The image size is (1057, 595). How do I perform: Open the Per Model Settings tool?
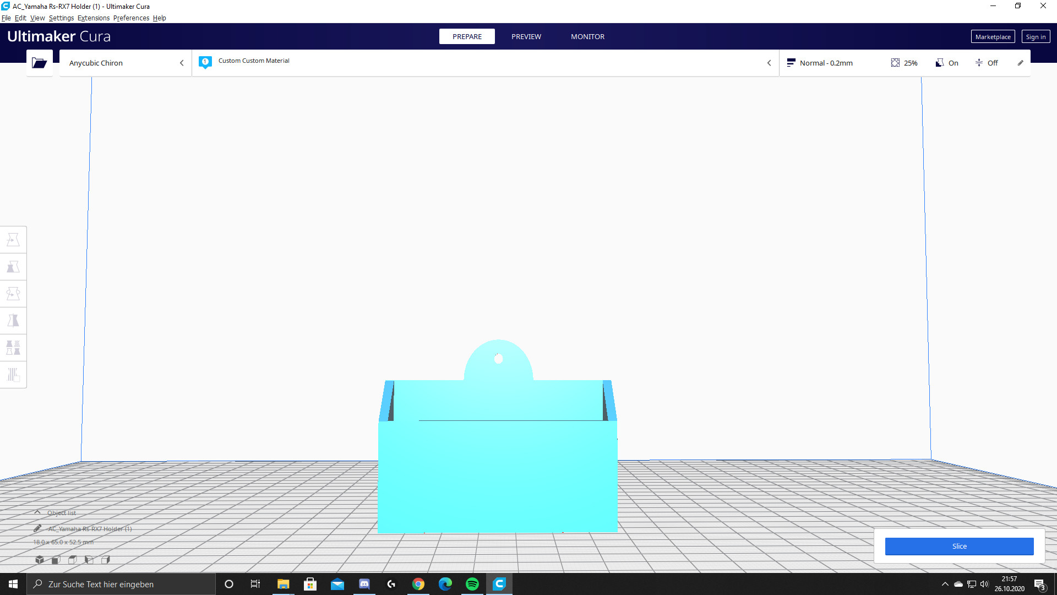[13, 348]
